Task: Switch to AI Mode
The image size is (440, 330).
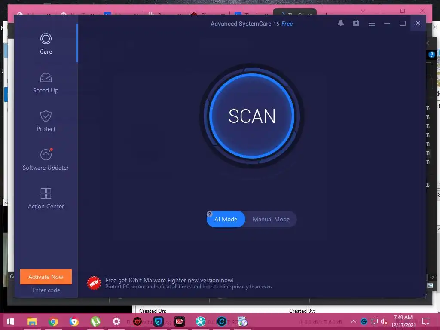Action: click(x=226, y=219)
